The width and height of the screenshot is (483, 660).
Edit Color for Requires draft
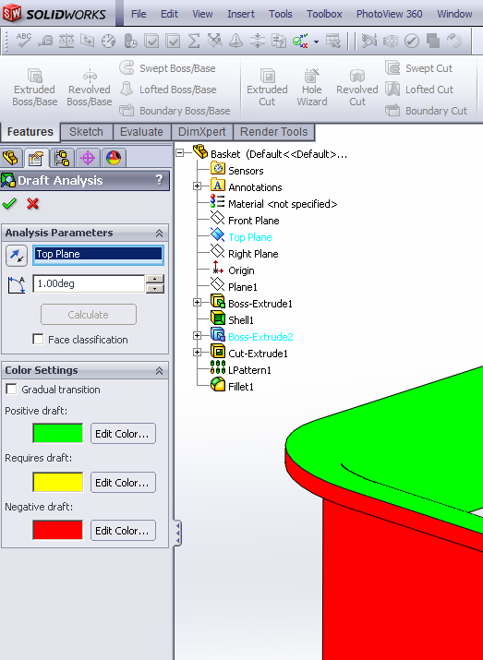point(123,483)
